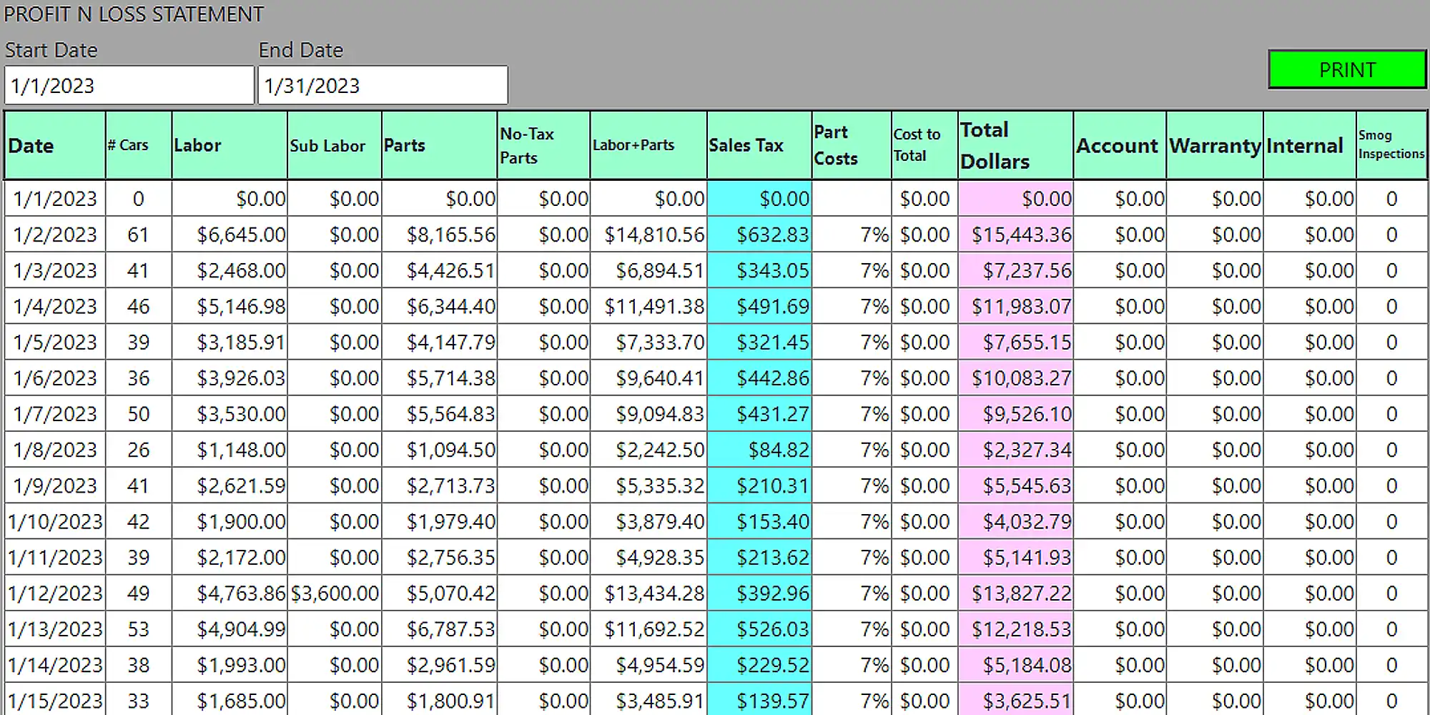Click total dollars cell $13,827.22
The width and height of the screenshot is (1430, 715).
[x=1016, y=593]
